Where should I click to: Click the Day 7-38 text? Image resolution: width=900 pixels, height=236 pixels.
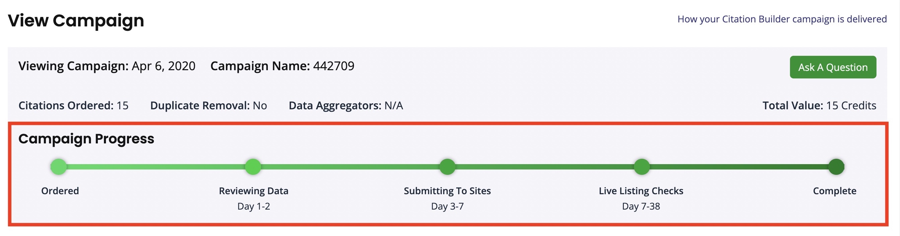coord(641,206)
